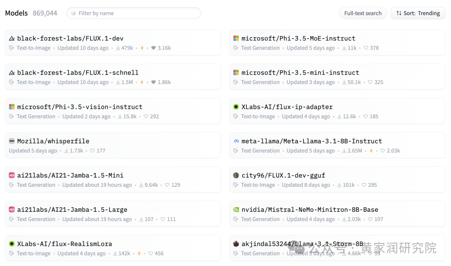Click the Microsoft logo beside Phi-3.5-vision-instruct
451x266 pixels.
pos(12,107)
